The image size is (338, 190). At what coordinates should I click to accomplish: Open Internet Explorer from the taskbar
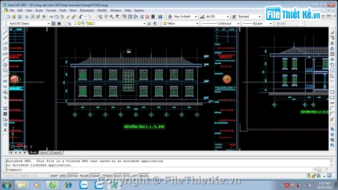pos(68,185)
